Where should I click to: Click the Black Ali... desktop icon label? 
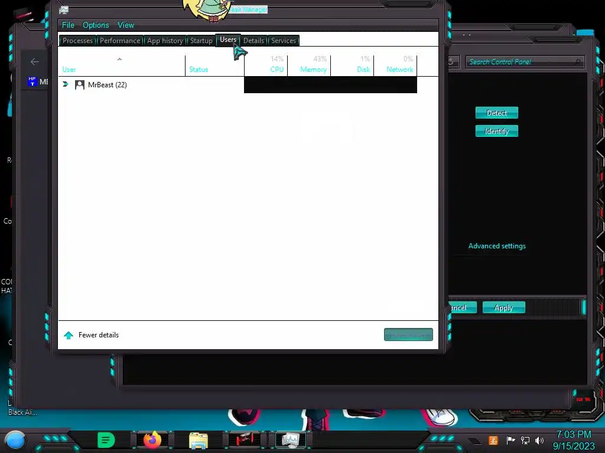click(x=23, y=412)
